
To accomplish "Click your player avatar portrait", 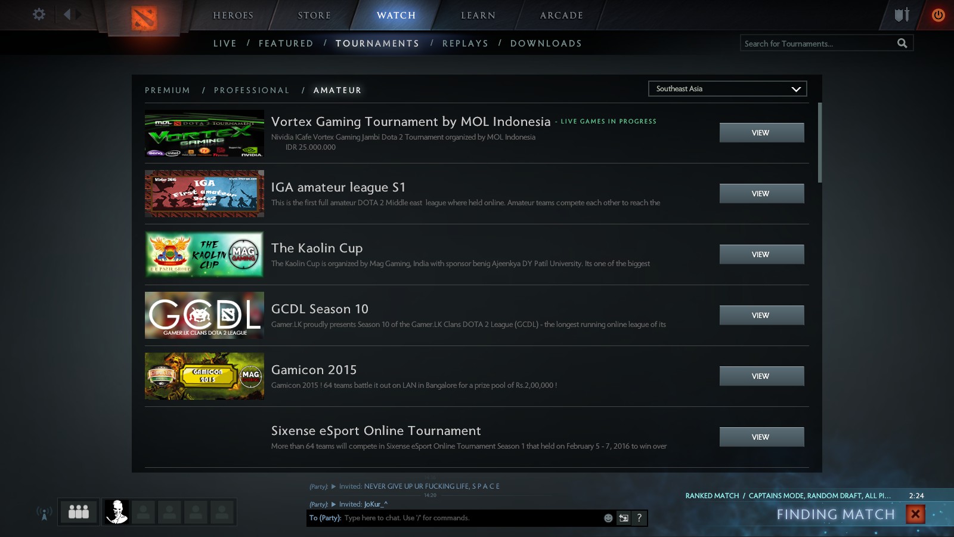I will pyautogui.click(x=117, y=512).
